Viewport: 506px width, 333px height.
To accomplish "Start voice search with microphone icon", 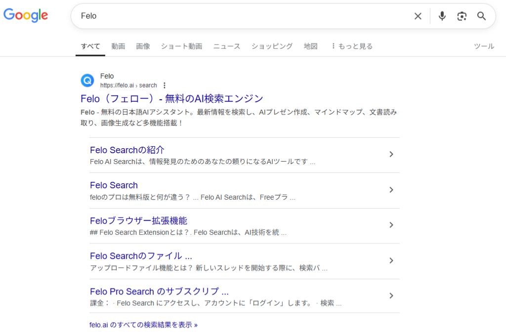I will tap(442, 16).
